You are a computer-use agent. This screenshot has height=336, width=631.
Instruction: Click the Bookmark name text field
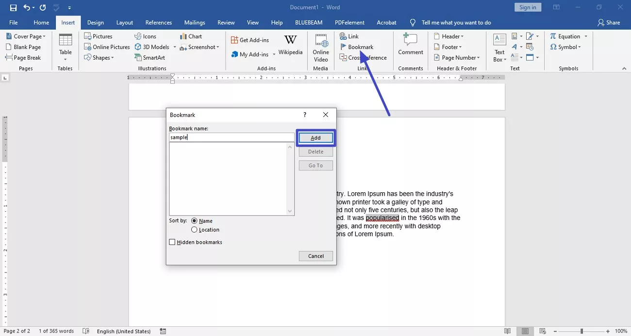(x=232, y=137)
